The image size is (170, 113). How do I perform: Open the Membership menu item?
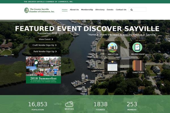[87, 10]
